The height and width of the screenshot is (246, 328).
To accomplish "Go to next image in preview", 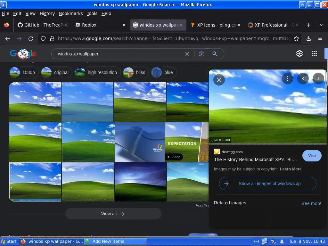I will point(318,78).
